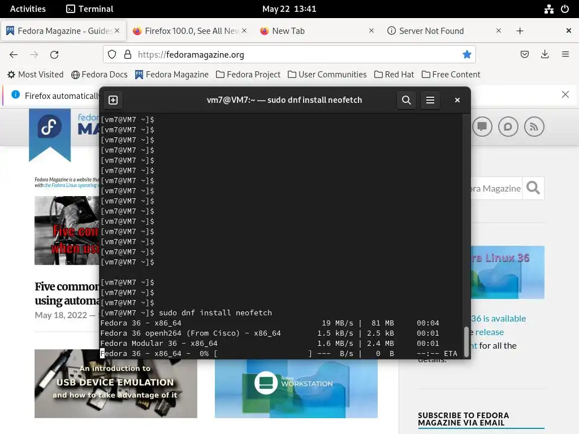Open the clock showing May 22 13:41
579x434 pixels.
coord(289,9)
